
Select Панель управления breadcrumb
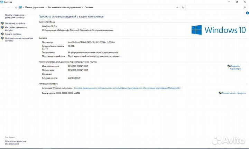[x=35, y=8]
